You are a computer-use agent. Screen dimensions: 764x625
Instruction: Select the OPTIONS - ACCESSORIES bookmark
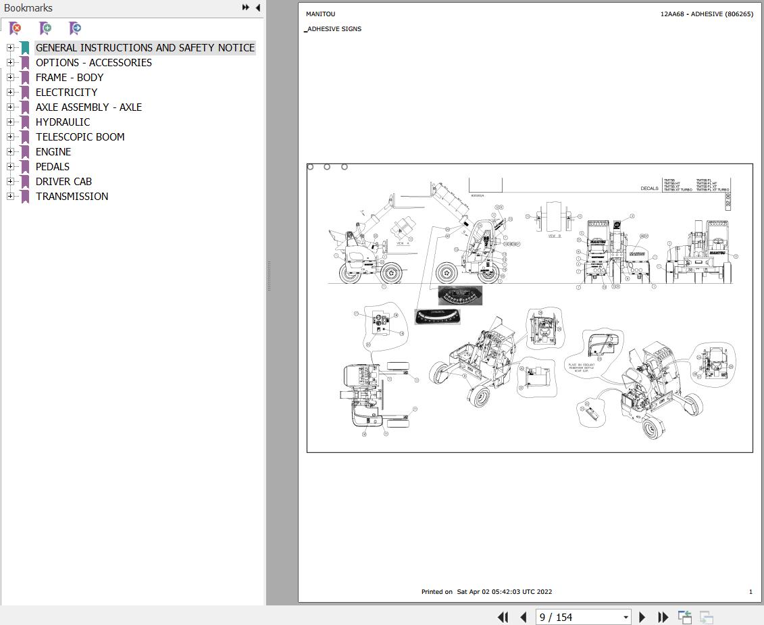tap(93, 62)
